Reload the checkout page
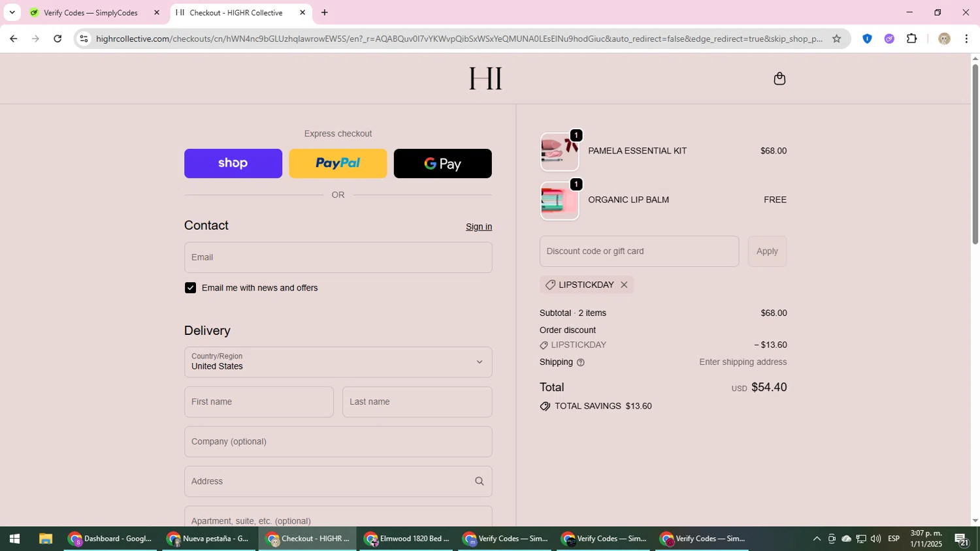 57,39
